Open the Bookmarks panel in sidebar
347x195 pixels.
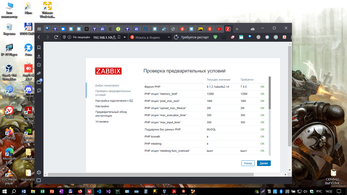click(39, 48)
